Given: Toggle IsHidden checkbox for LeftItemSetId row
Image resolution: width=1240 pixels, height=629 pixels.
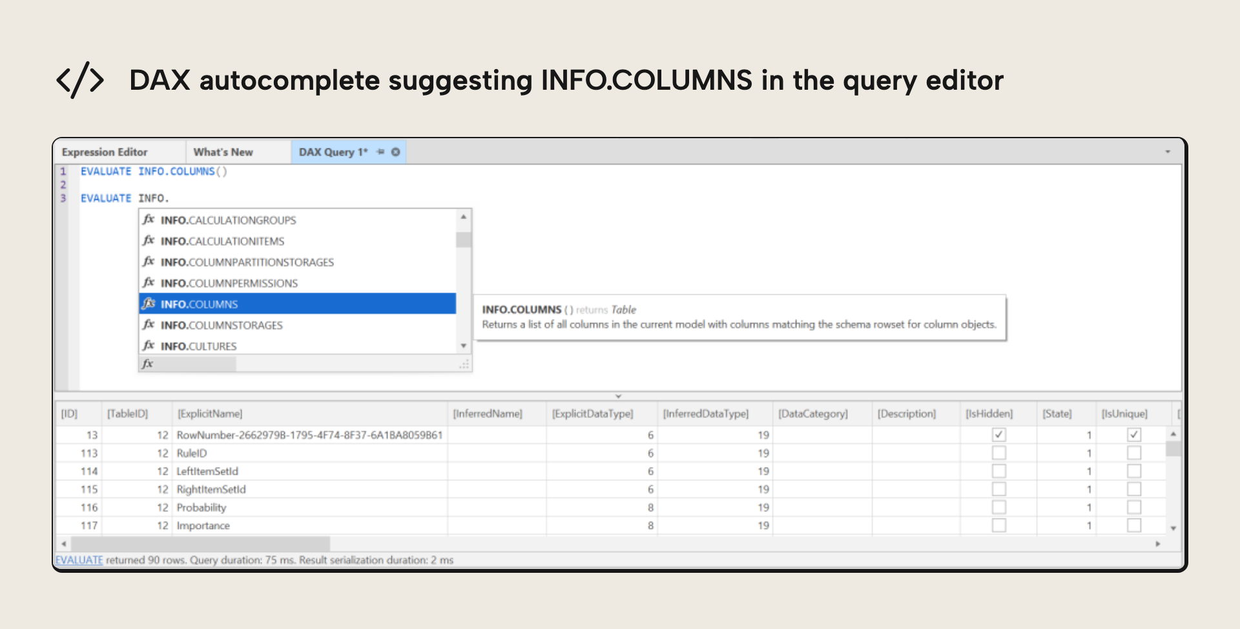Looking at the screenshot, I should coord(999,471).
